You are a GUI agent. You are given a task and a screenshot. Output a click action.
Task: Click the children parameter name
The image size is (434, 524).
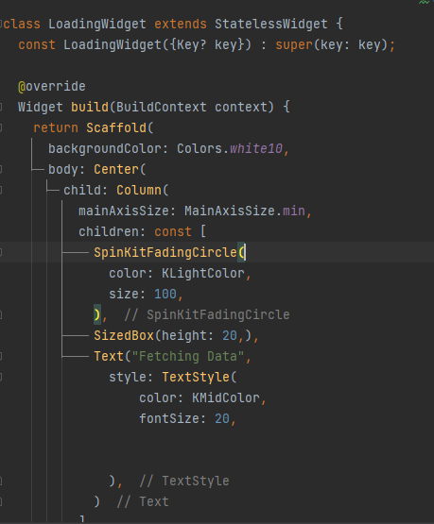click(109, 231)
